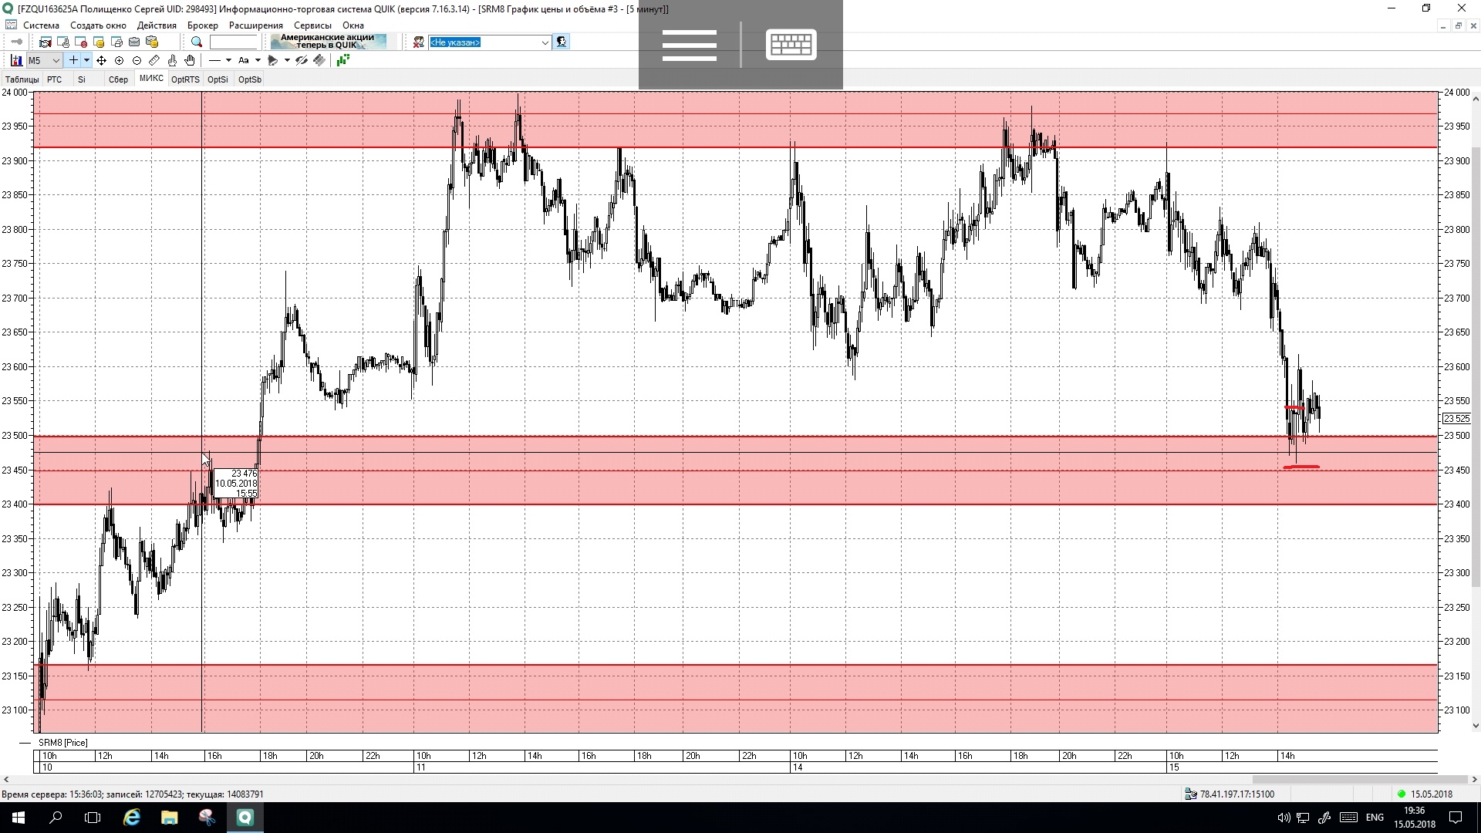The image size is (1481, 833).
Task: Select the hand pan tool
Action: (190, 60)
